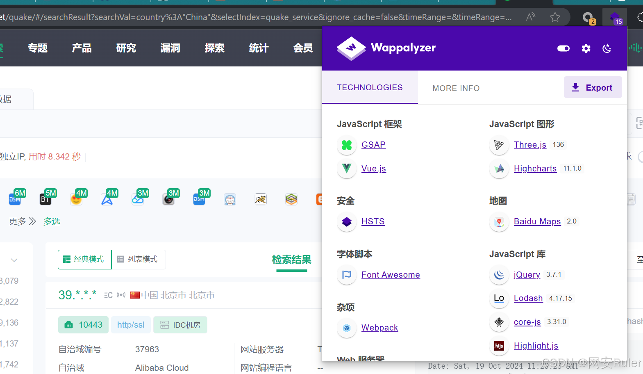Select the service icon badged 5M
643x374 pixels.
[46, 198]
